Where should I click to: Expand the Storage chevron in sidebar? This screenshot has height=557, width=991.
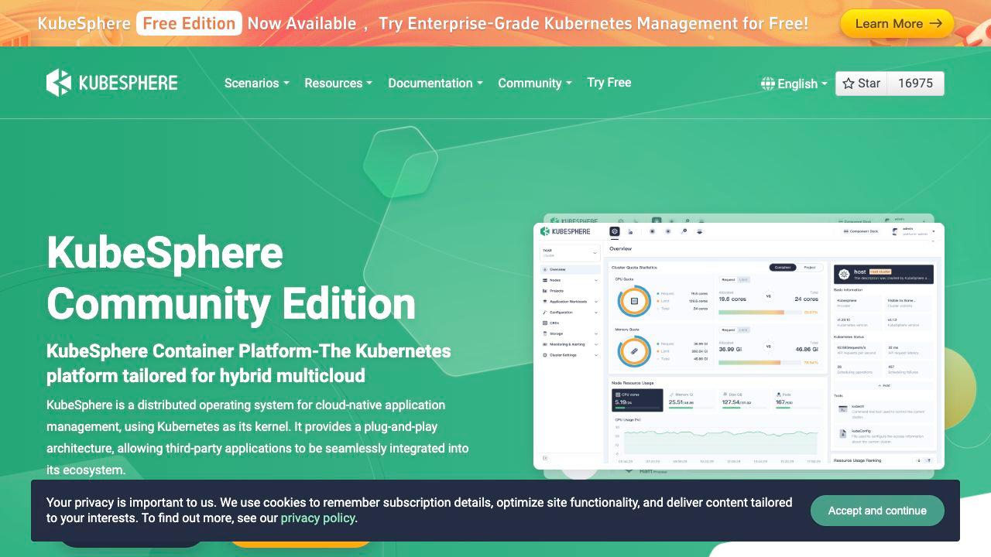click(x=596, y=333)
